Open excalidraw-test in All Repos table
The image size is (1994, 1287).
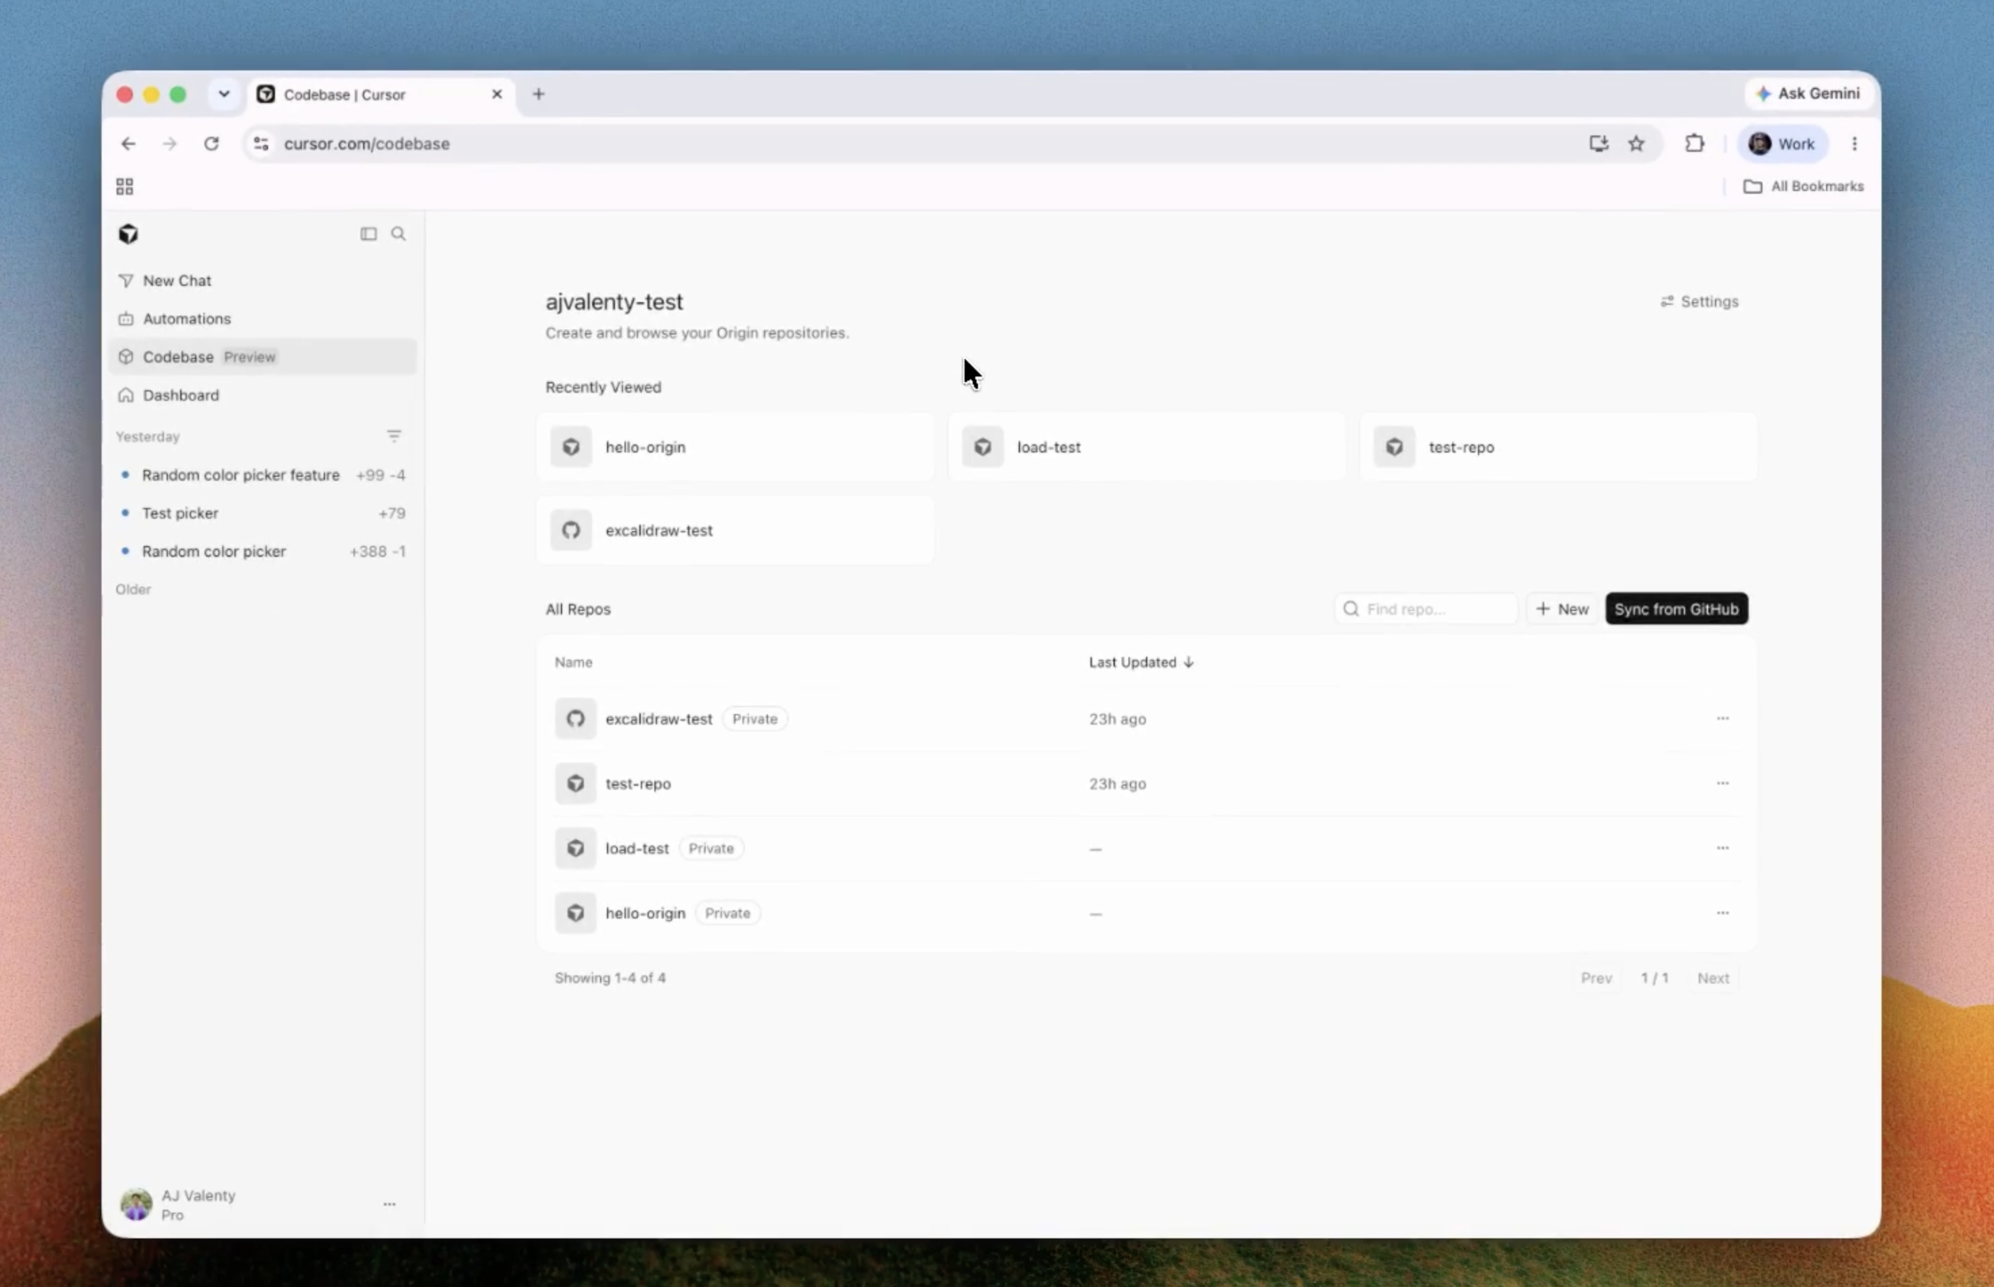pyautogui.click(x=658, y=719)
